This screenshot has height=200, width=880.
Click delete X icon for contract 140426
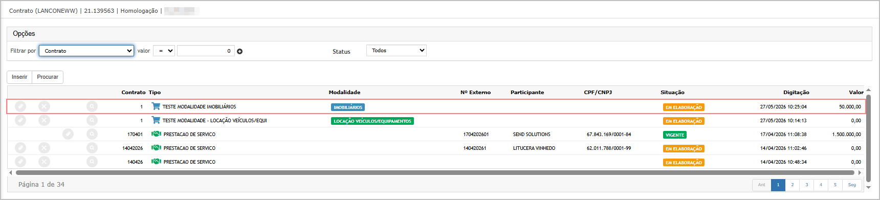coord(45,162)
